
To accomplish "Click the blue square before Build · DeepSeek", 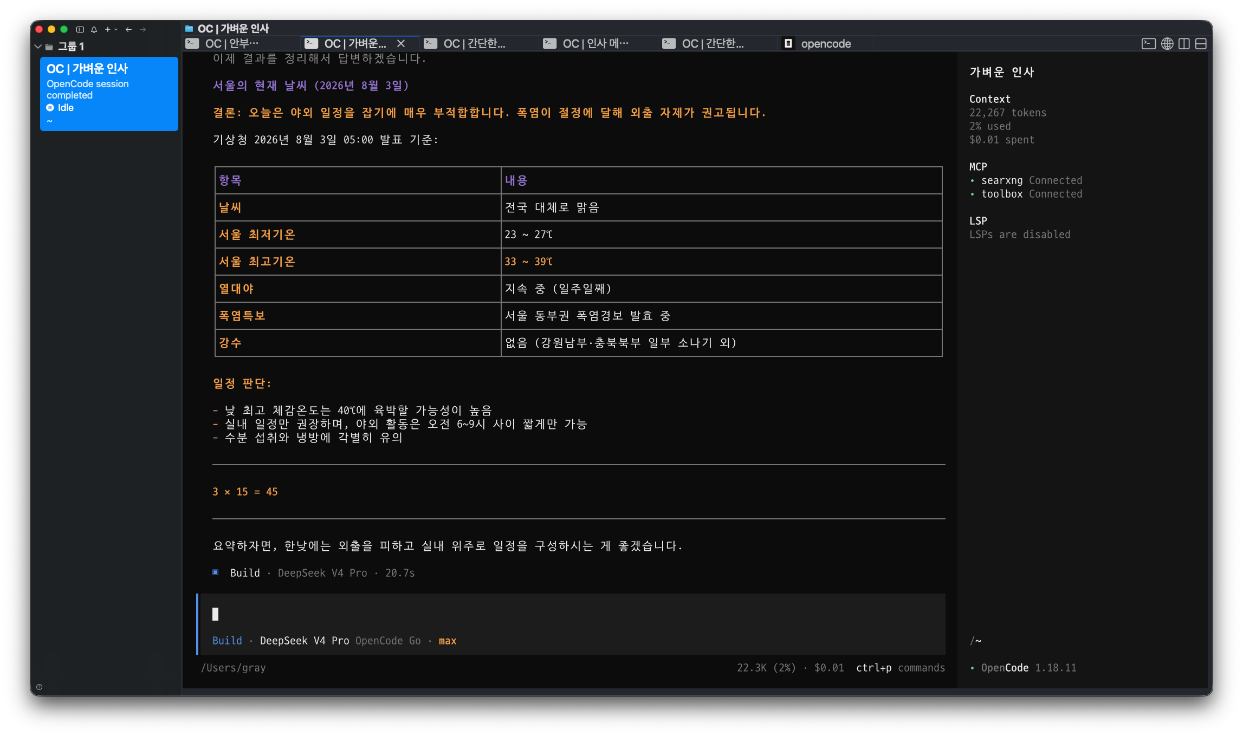I will tap(216, 572).
